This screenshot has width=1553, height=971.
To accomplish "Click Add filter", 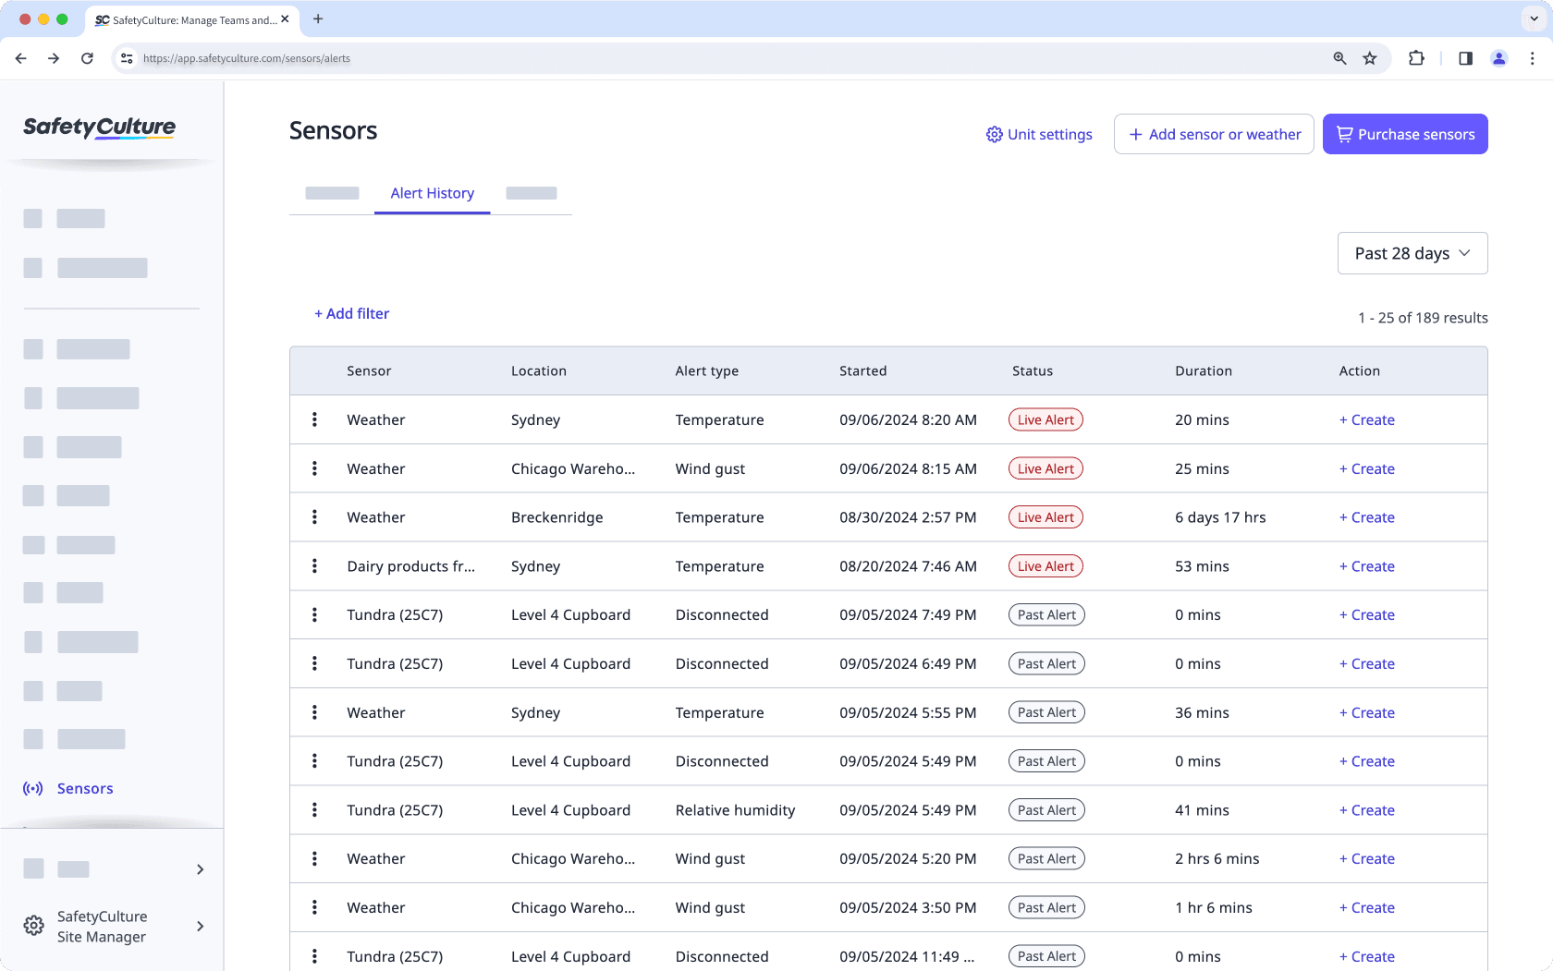I will [351, 313].
